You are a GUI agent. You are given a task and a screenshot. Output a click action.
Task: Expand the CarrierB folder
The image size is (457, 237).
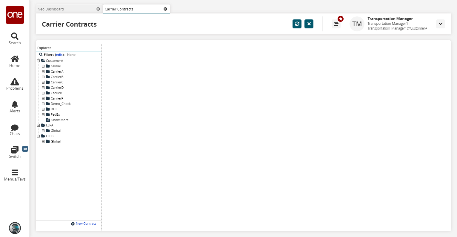click(x=43, y=77)
